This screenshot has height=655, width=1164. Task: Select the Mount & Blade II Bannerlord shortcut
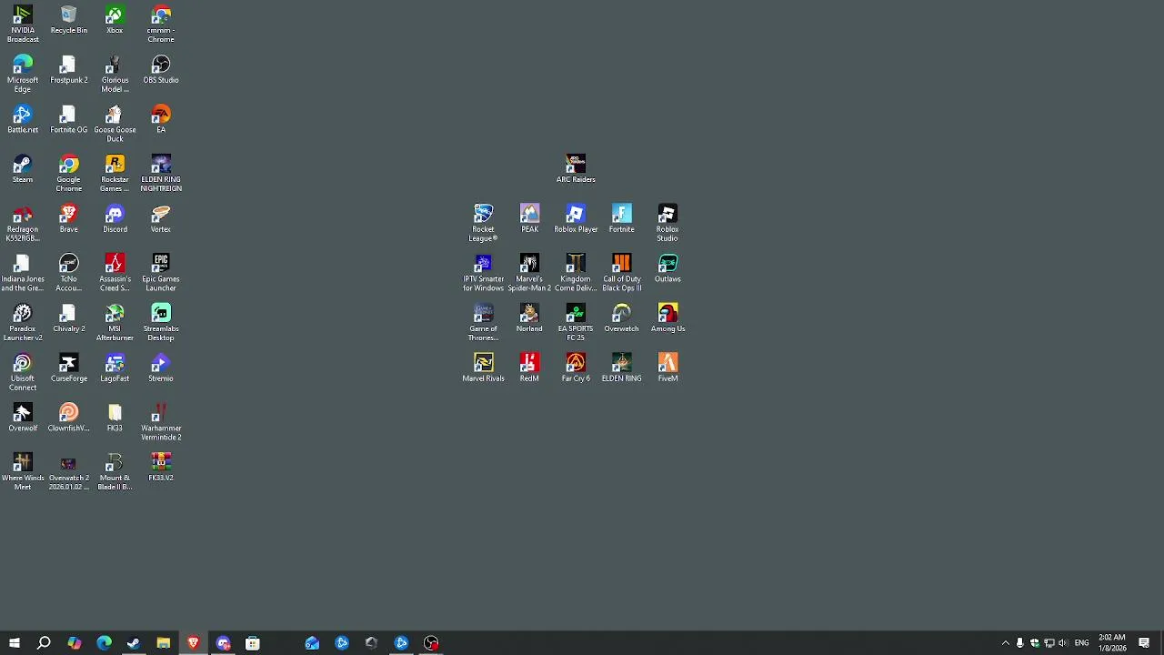pyautogui.click(x=115, y=472)
